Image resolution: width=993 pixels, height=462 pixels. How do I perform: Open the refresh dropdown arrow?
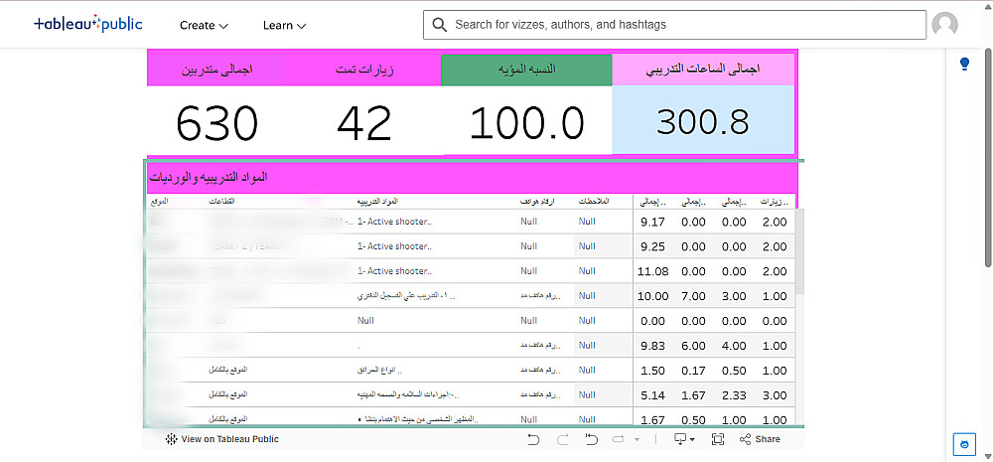point(637,440)
